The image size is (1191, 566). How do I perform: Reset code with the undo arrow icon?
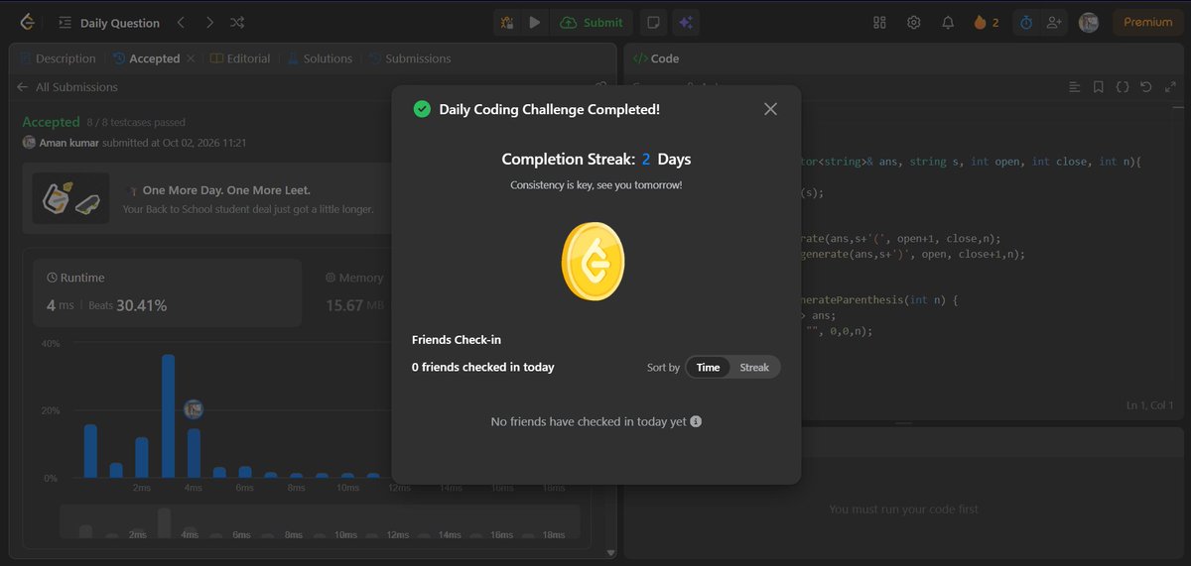pos(1146,87)
